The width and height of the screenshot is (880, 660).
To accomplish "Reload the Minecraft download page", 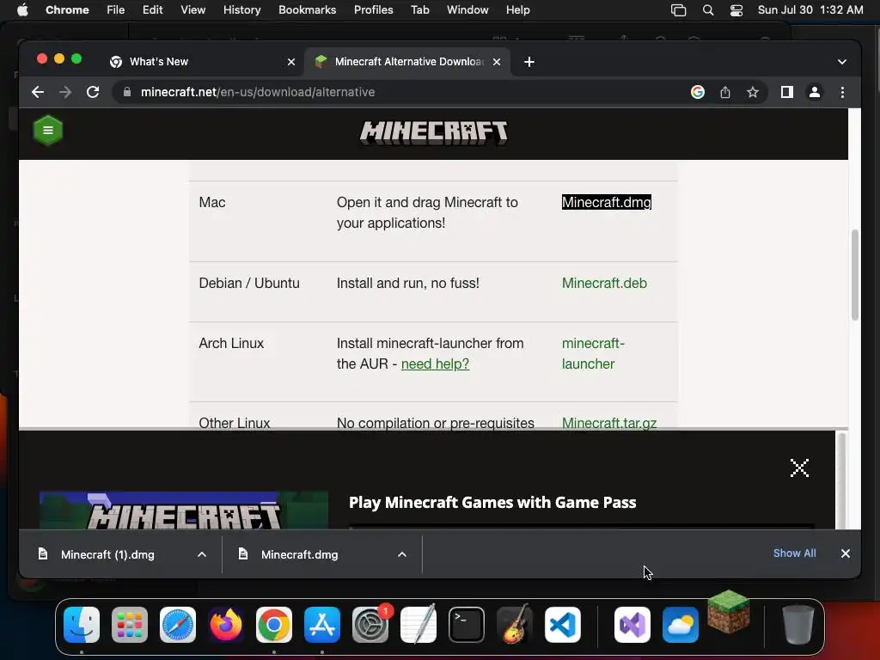I will pyautogui.click(x=93, y=92).
